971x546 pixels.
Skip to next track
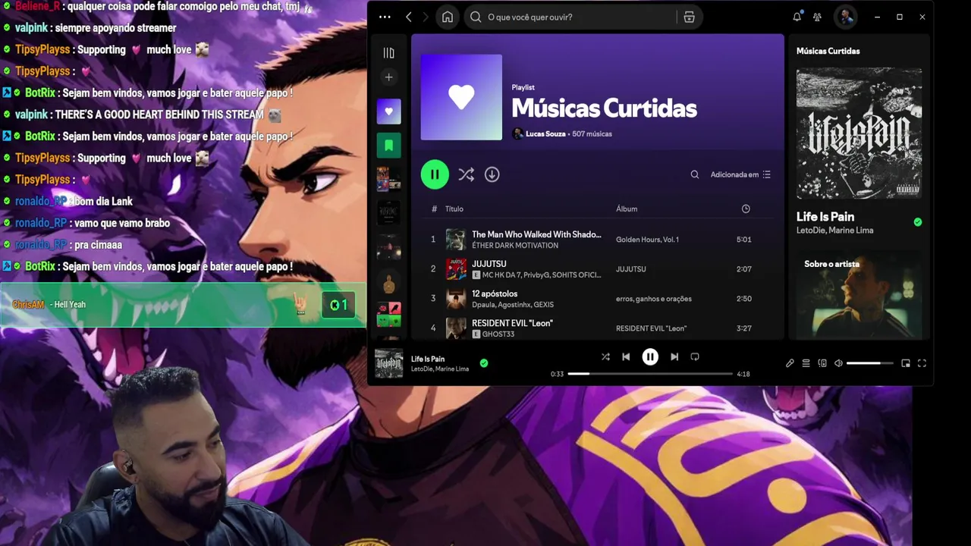[674, 356]
